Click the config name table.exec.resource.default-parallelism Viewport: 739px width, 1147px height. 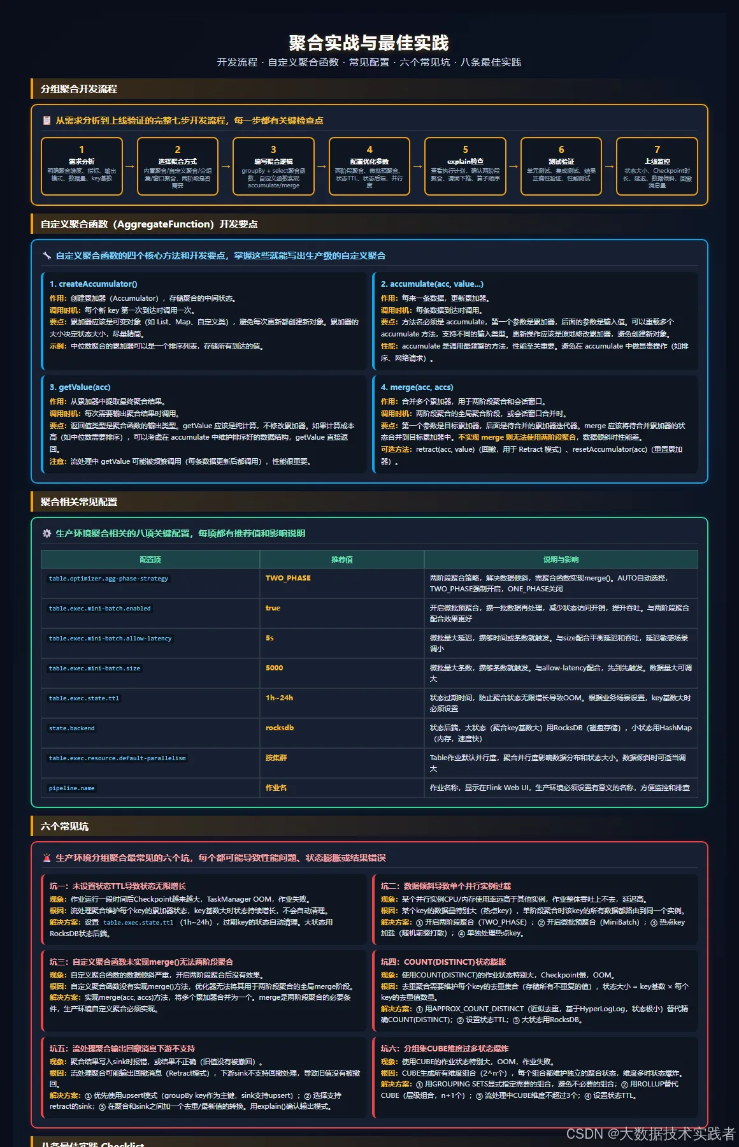pyautogui.click(x=117, y=758)
